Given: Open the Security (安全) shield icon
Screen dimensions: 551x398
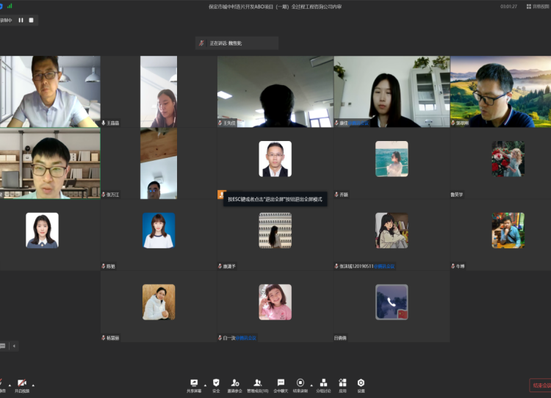Looking at the screenshot, I should click(x=216, y=383).
